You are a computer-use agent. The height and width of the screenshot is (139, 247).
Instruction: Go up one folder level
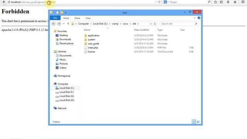[x=68, y=24]
